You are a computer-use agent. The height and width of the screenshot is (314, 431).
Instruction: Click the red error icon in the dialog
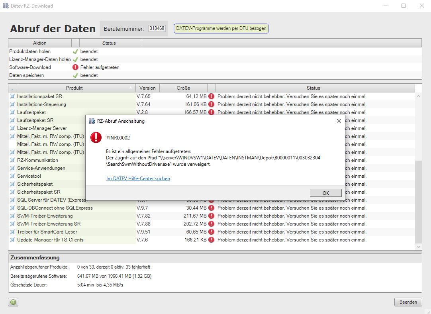[x=96, y=137]
